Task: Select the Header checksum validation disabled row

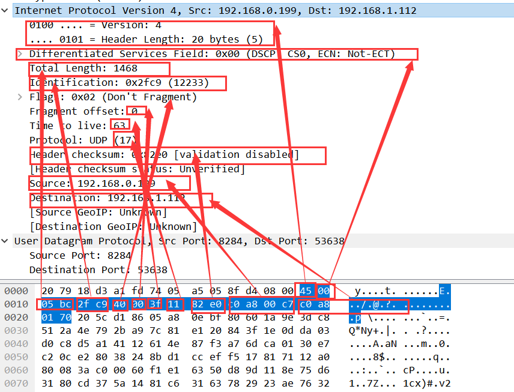Action: point(165,155)
